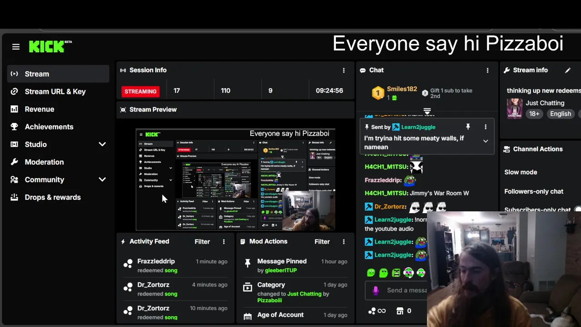Open gleeberITUP profile link in Mod Actions

(x=281, y=270)
